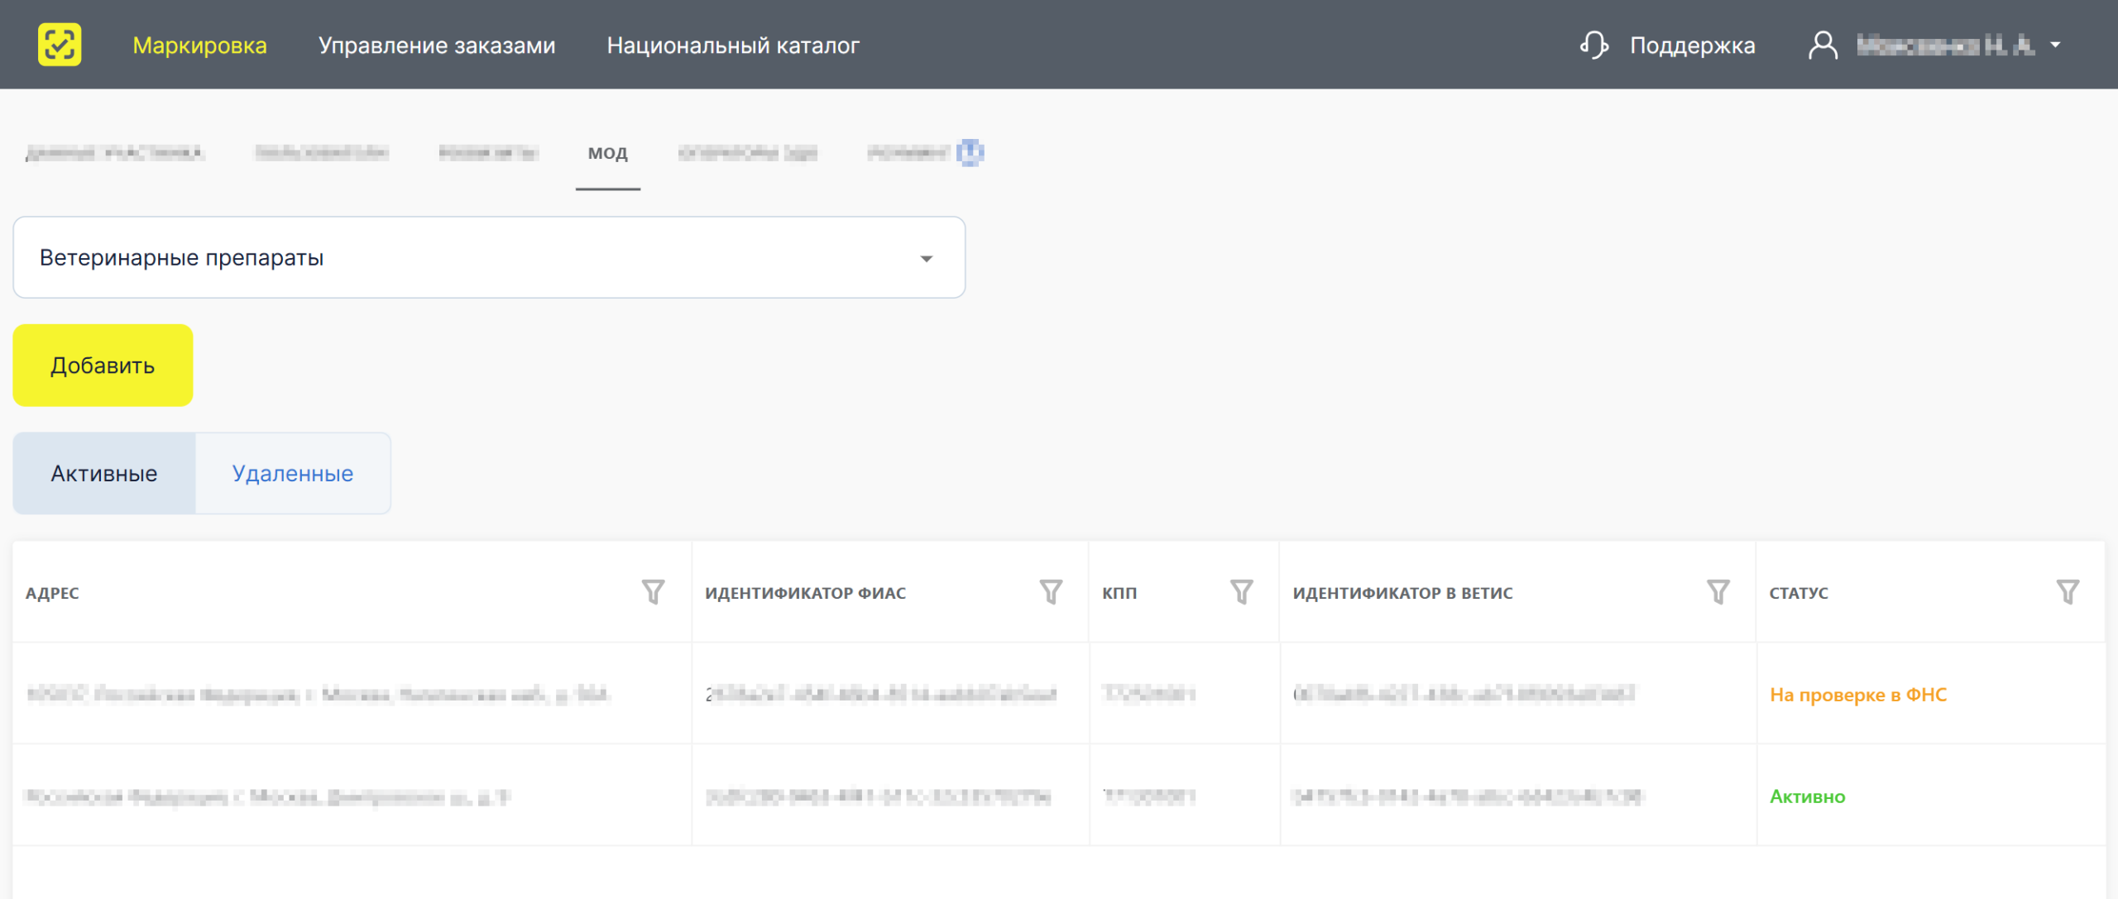
Task: Open the Поддержка link
Action: tap(1692, 45)
